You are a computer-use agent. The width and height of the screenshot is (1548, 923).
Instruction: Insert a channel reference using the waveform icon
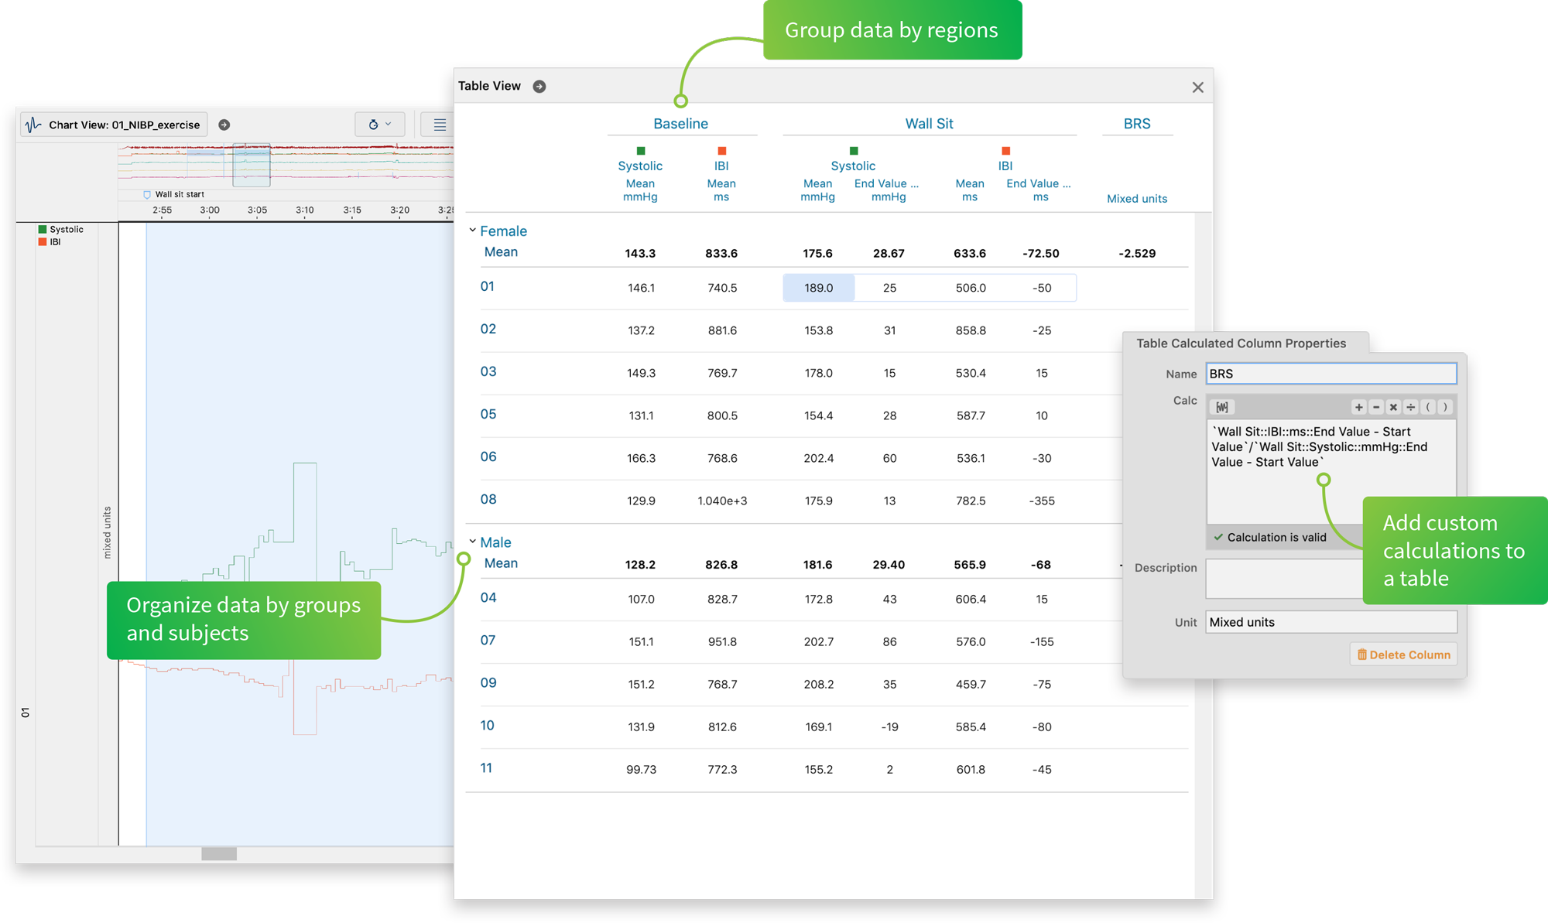(1223, 406)
